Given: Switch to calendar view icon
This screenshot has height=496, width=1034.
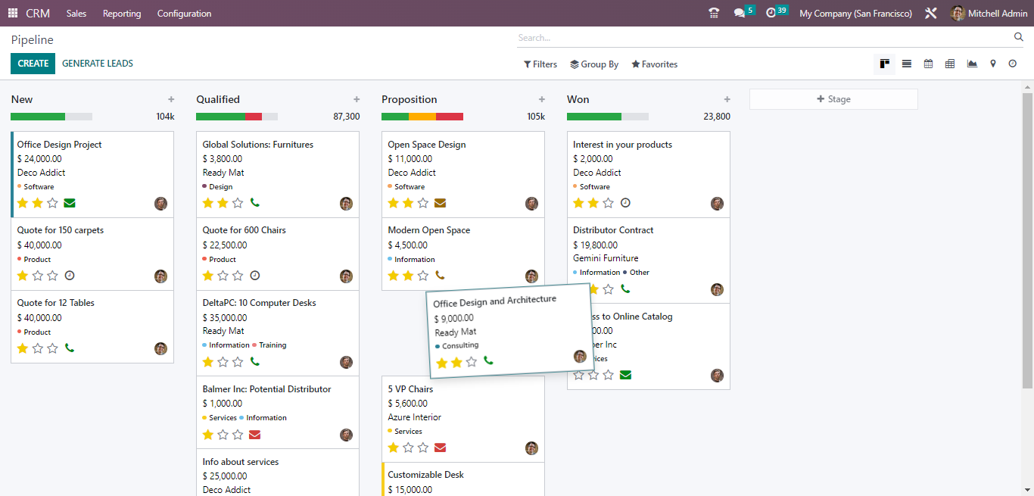Looking at the screenshot, I should pyautogui.click(x=928, y=64).
